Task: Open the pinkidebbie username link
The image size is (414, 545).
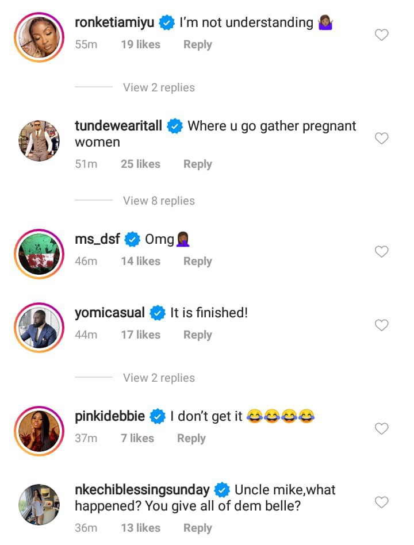Action: 111,416
